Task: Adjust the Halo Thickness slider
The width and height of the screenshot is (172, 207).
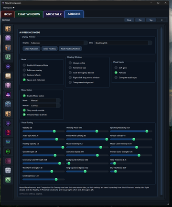Action: point(131,163)
